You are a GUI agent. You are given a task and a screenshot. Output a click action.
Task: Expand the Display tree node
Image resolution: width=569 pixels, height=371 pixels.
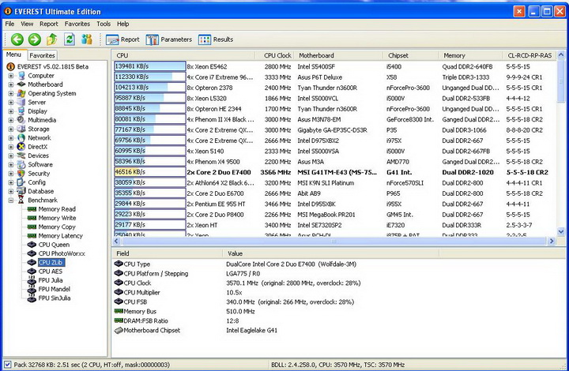pyautogui.click(x=11, y=111)
